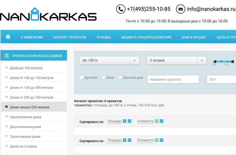The image size is (236, 155).
Task: Sort by Площади ascending in first row
Action: [x=125, y=121]
